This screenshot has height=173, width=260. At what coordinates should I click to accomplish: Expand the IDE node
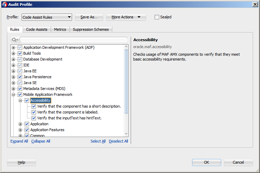pos(13,65)
